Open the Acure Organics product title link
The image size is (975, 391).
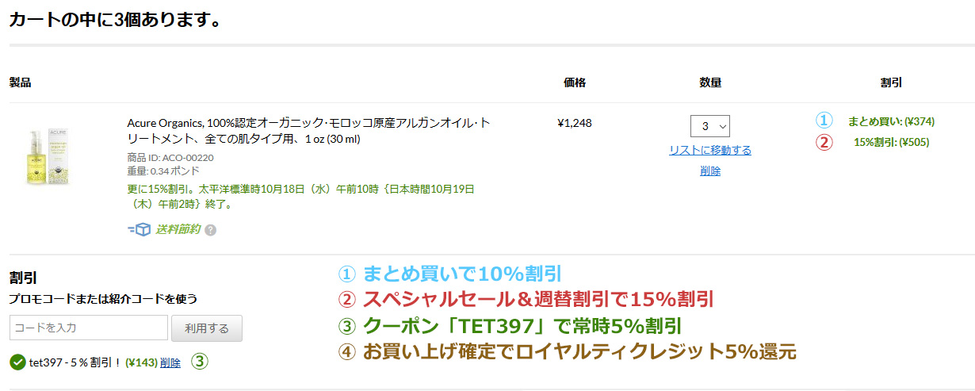pos(308,131)
